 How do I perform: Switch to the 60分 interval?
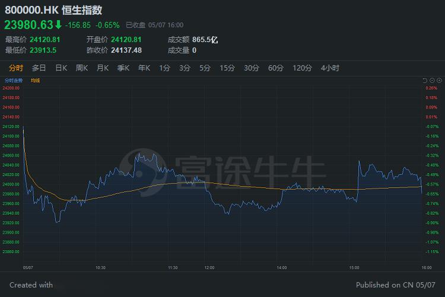pyautogui.click(x=276, y=68)
